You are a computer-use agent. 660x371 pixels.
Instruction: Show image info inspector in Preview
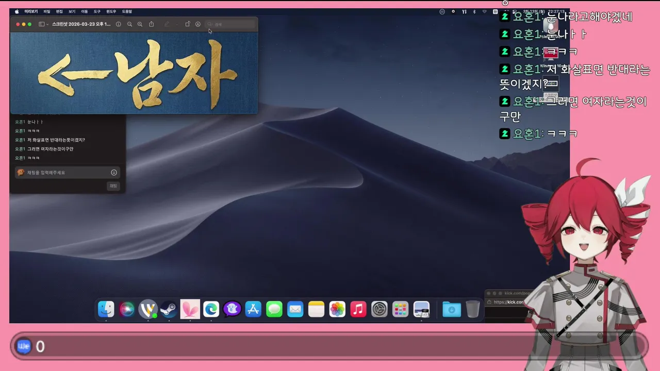coord(118,24)
